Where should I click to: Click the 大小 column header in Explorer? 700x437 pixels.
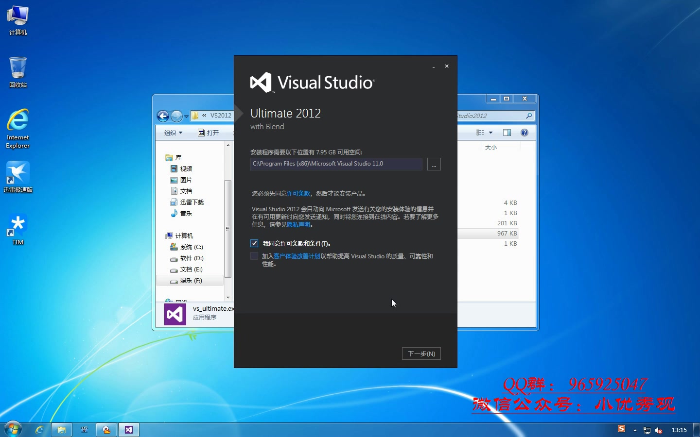(491, 147)
